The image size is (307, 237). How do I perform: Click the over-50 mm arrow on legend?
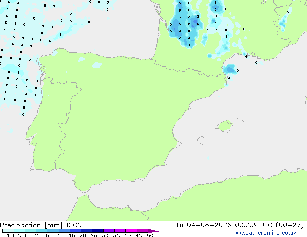(x=153, y=231)
